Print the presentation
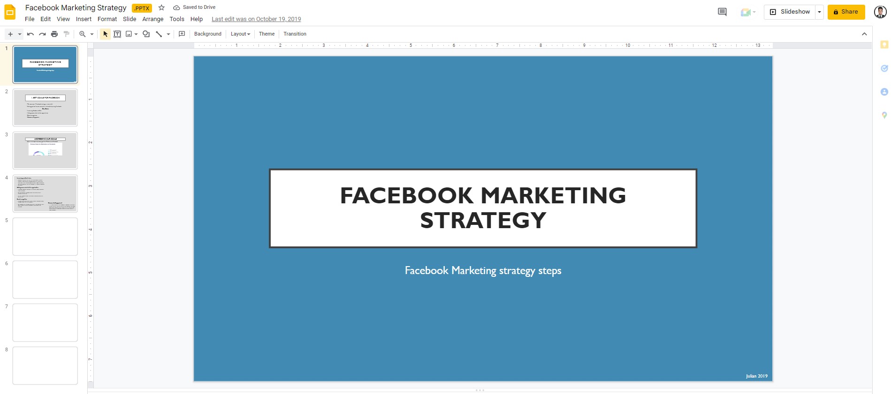Screen dimensions: 891x394 click(x=54, y=34)
